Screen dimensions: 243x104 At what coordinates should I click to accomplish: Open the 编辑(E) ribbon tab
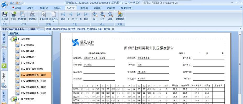44,8
